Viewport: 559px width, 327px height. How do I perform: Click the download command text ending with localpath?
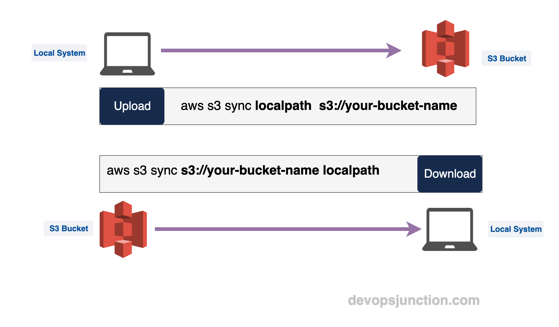[x=243, y=171]
